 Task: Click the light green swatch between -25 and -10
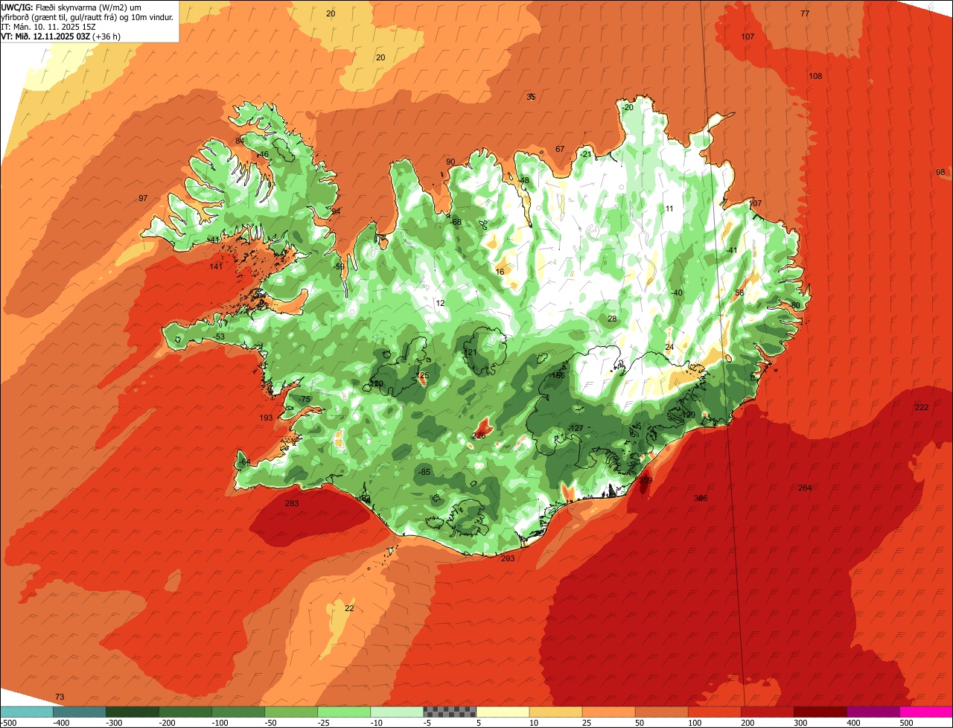coord(344,712)
